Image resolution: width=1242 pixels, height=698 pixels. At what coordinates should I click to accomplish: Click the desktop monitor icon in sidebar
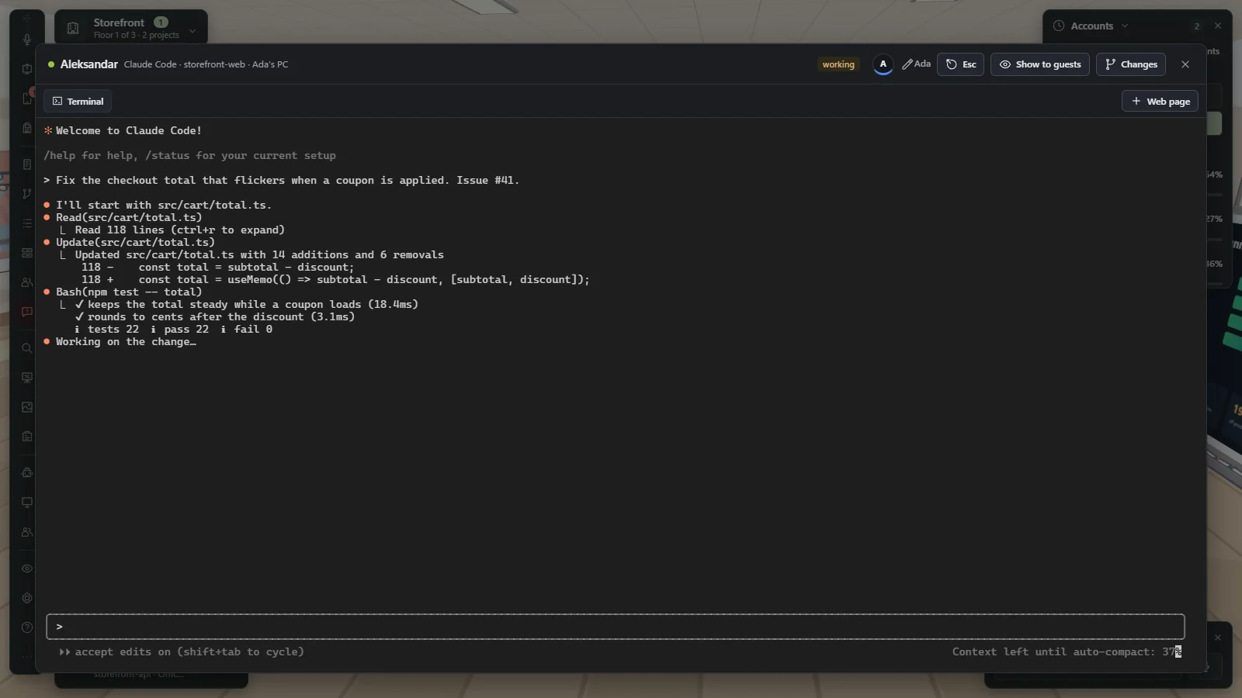(27, 503)
